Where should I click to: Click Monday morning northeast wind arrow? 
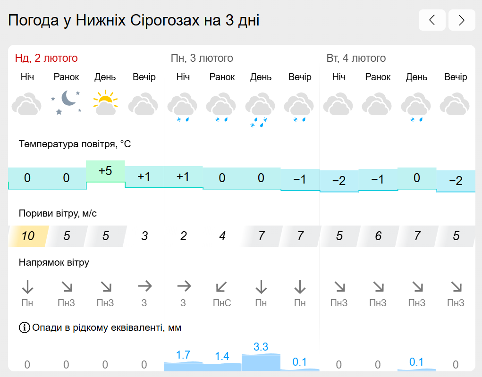pyautogui.click(x=221, y=287)
